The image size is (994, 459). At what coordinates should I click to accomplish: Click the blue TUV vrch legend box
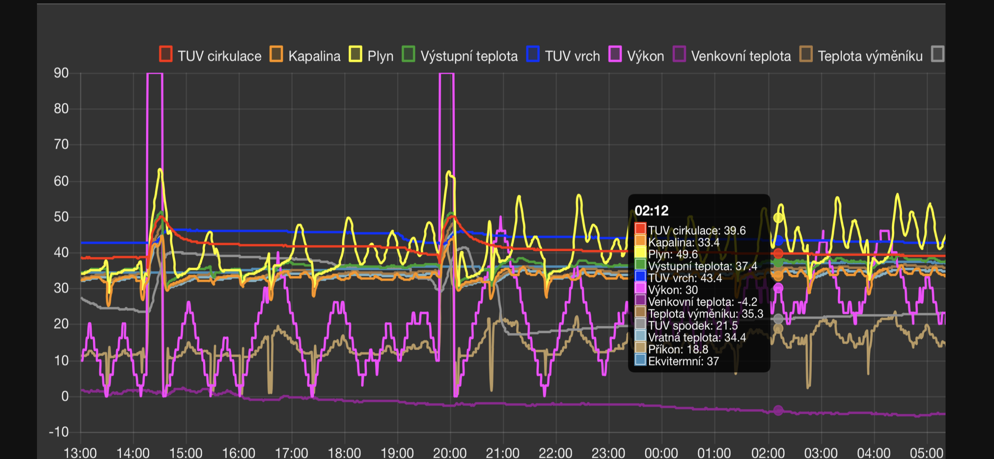(533, 55)
